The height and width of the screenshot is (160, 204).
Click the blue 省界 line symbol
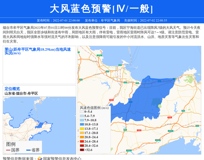click(x=28, y=150)
